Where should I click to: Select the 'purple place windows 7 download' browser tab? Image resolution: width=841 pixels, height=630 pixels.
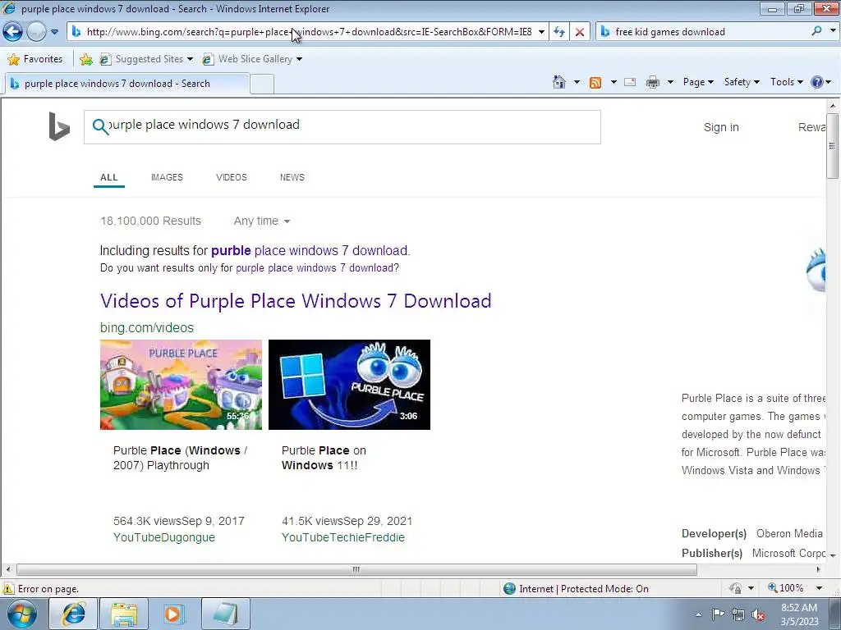[x=126, y=84]
